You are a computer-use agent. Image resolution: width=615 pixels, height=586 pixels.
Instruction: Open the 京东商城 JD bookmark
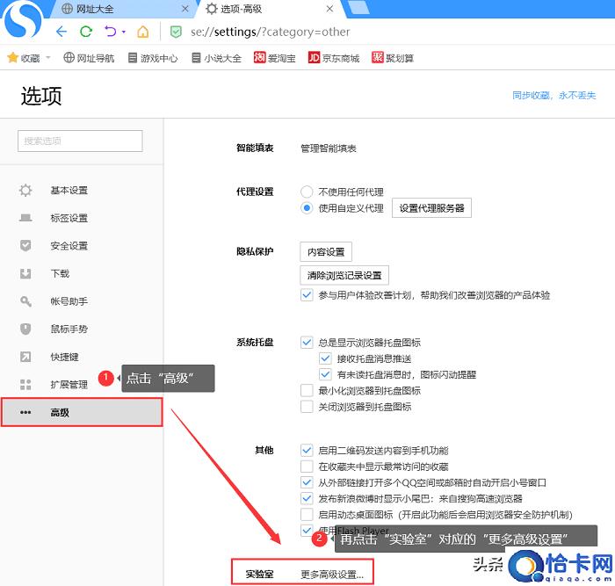[334, 58]
